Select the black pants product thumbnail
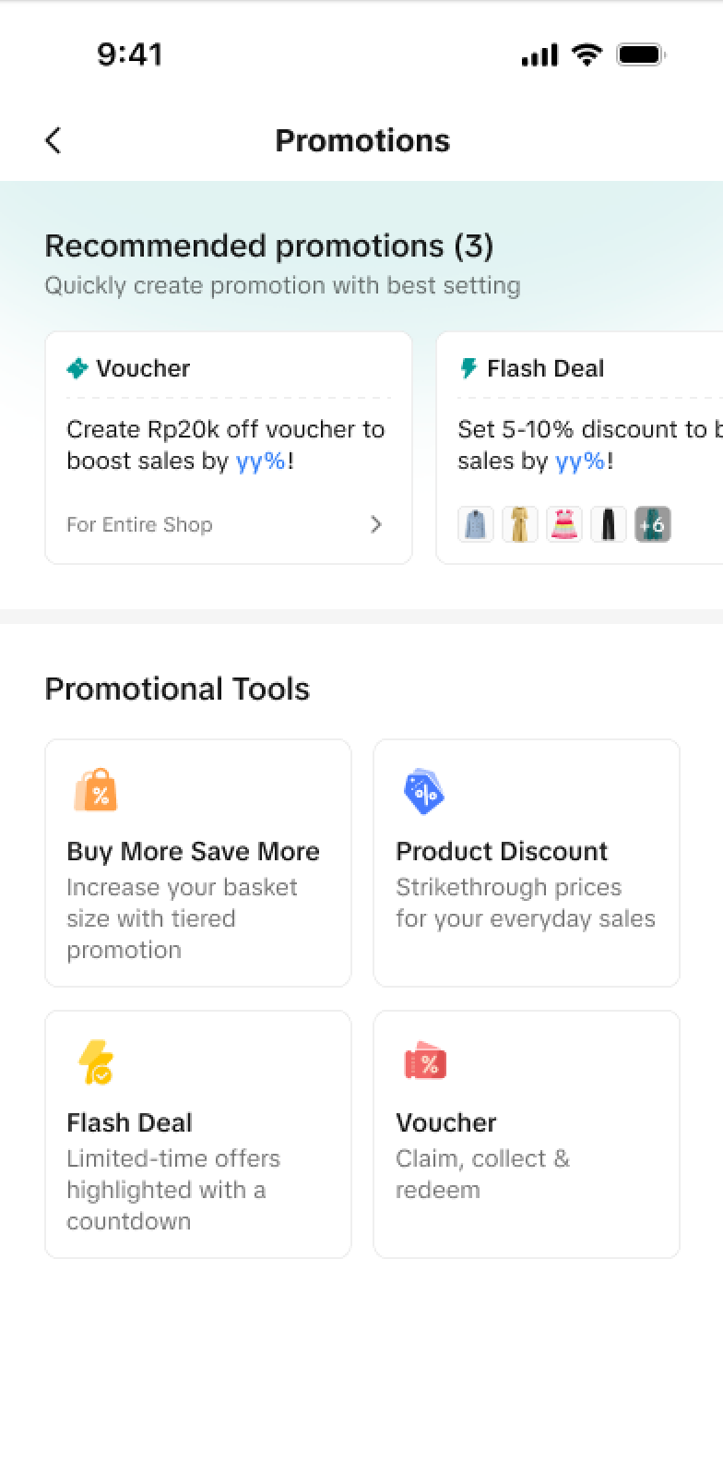The width and height of the screenshot is (723, 1475). click(x=608, y=524)
